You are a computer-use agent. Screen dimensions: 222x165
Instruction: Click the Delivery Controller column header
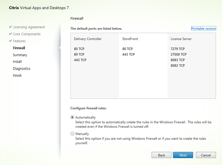click(x=88, y=39)
